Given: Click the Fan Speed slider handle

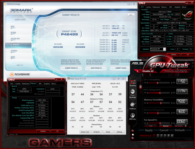Looking at the screenshot, I should click(x=160, y=123).
